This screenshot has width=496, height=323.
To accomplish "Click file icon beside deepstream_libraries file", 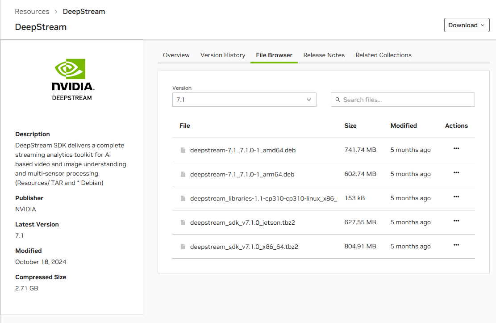I will (183, 198).
